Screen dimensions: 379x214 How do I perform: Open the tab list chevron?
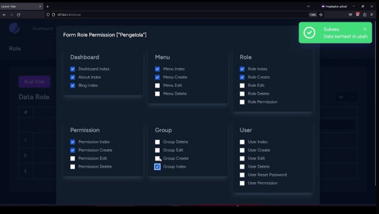308,6
